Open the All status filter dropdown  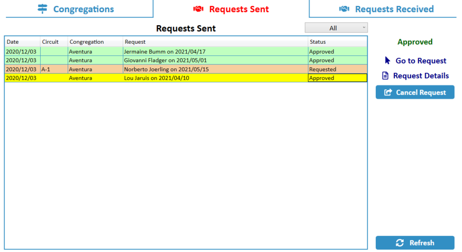click(x=336, y=28)
